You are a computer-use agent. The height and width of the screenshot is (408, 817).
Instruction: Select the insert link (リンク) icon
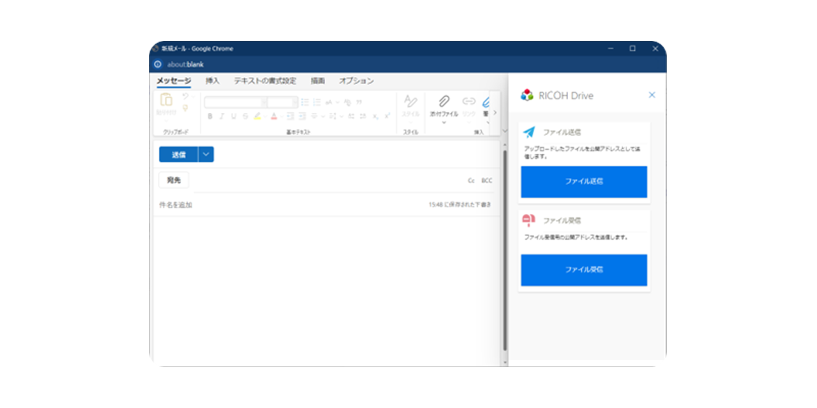point(469,102)
